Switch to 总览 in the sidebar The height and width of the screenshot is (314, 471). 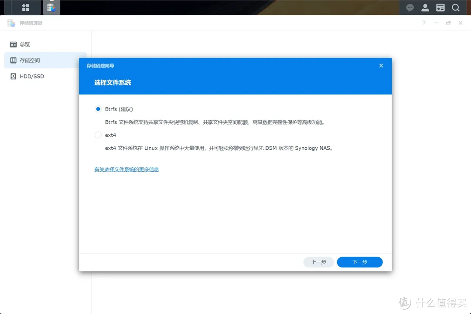point(24,44)
